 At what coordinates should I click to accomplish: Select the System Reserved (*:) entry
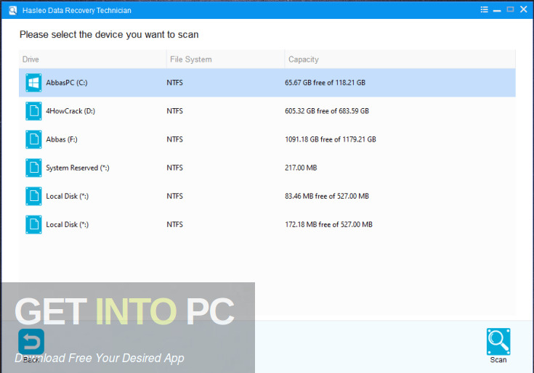(78, 168)
